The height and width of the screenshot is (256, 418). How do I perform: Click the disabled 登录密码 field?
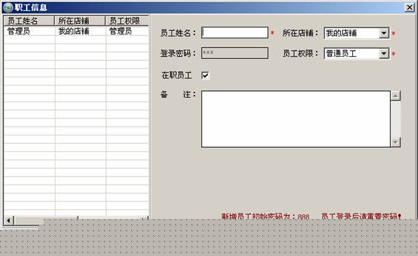[x=235, y=53]
